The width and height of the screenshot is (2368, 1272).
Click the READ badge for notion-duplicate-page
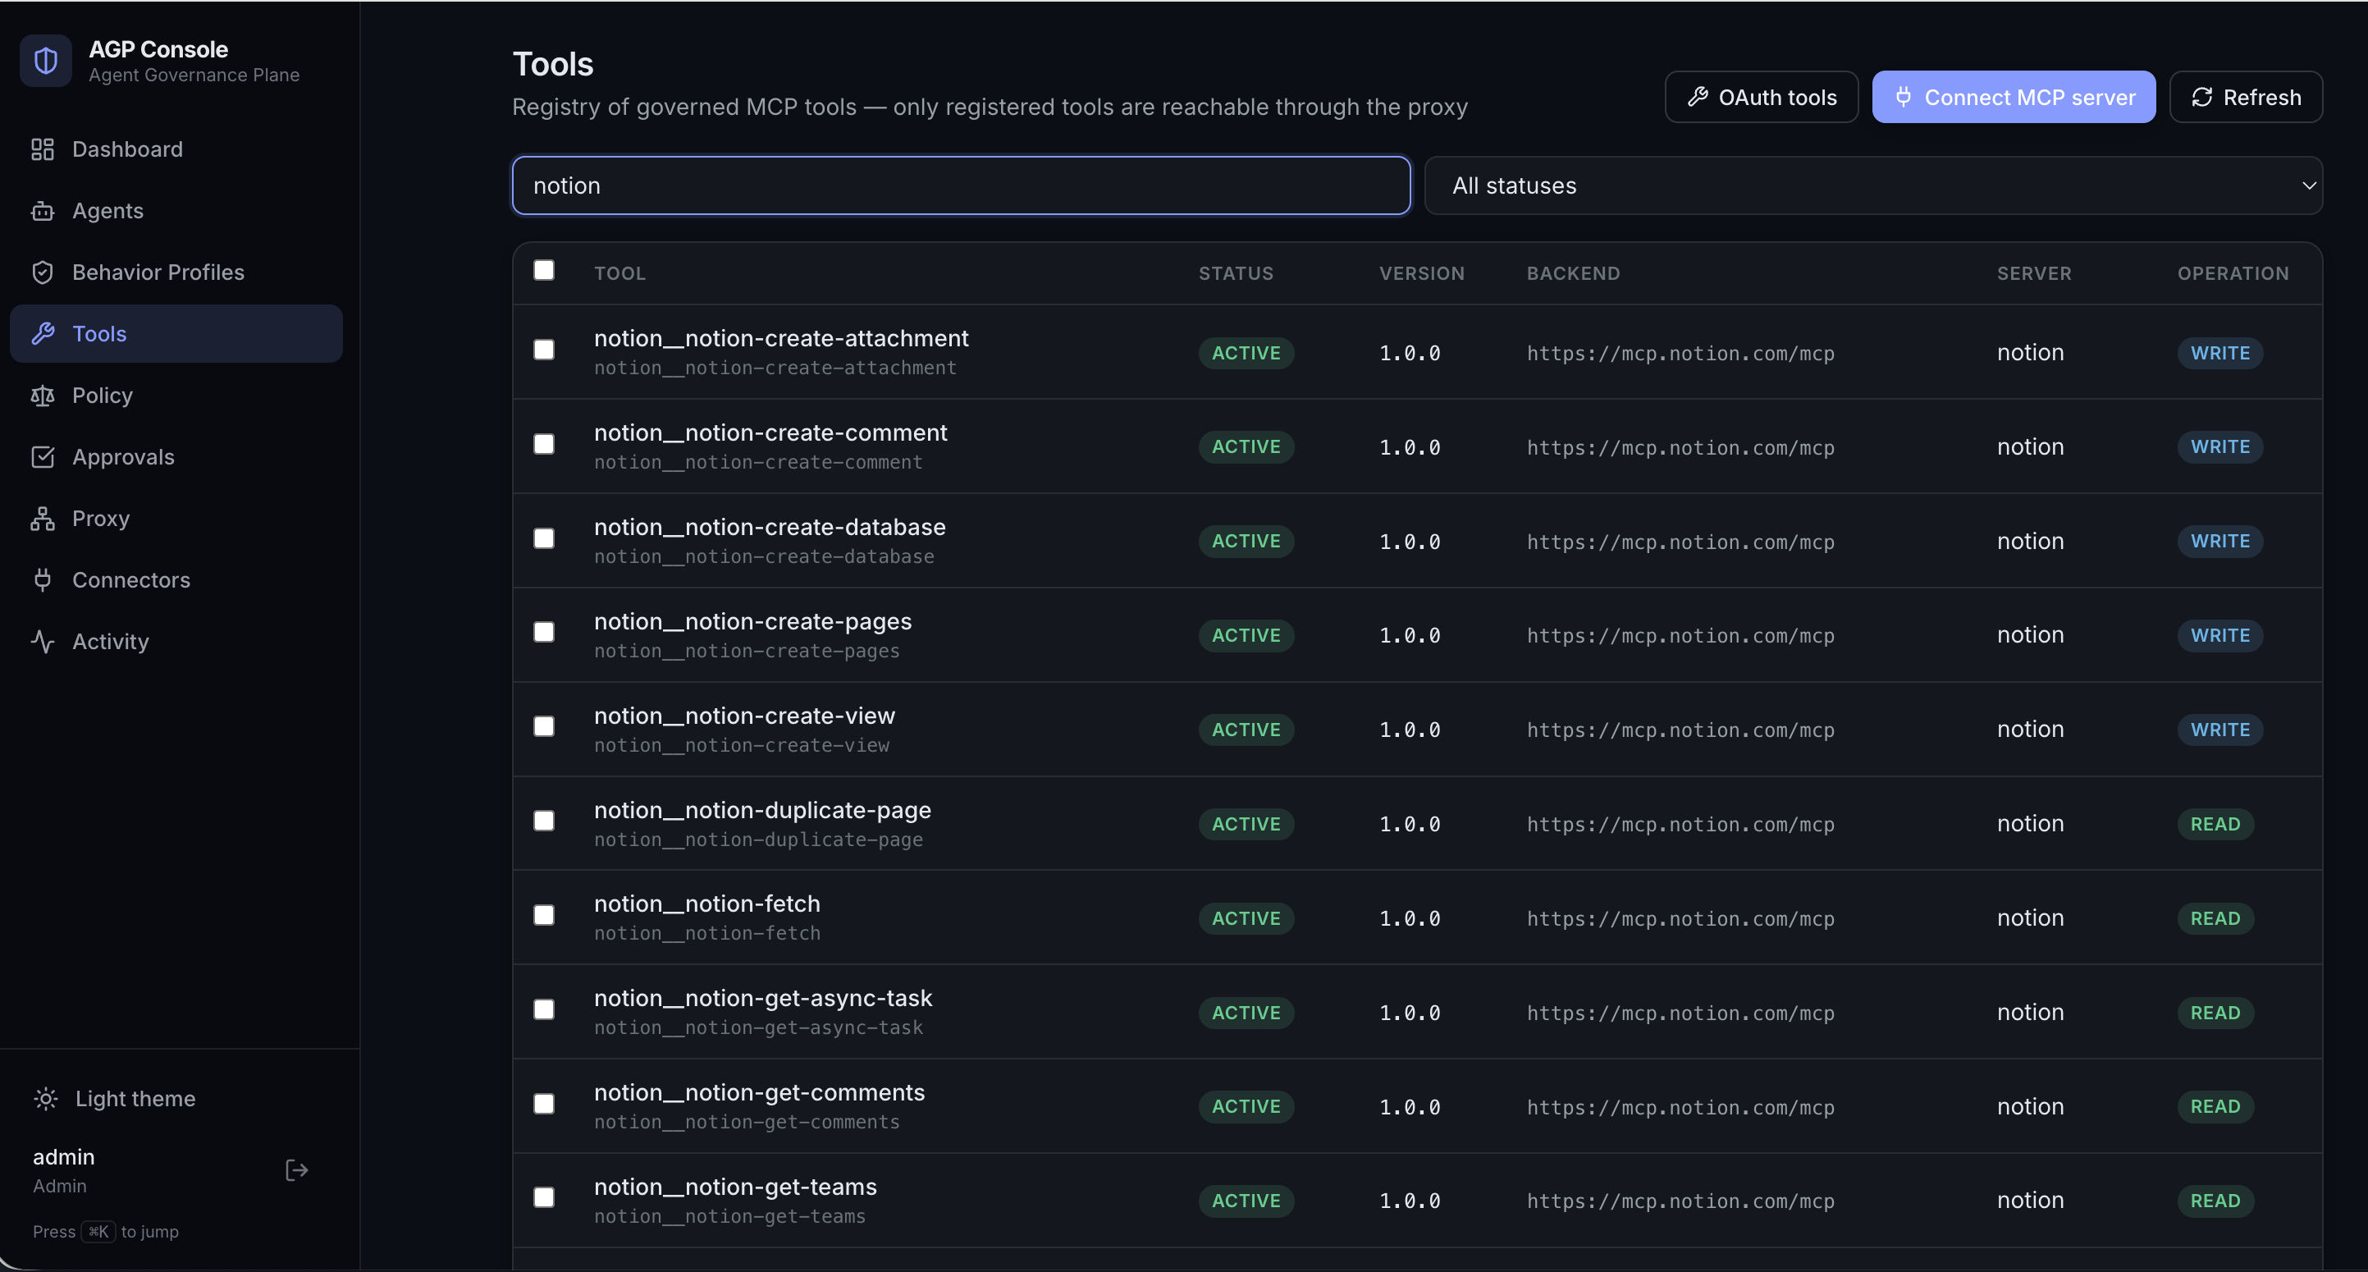coord(2215,823)
